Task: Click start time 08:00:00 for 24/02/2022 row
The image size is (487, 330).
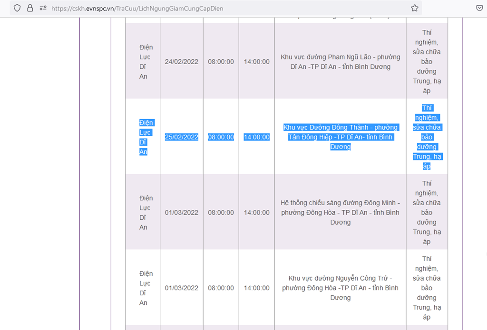Action: click(221, 62)
